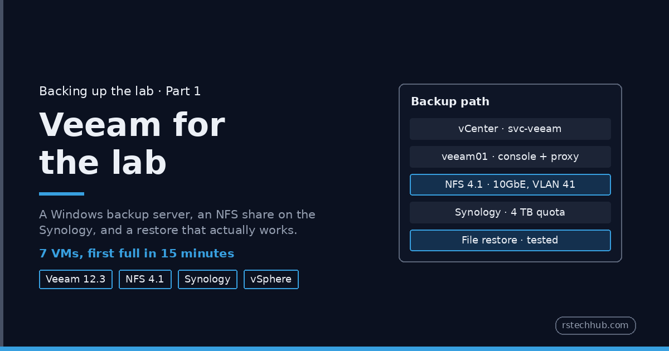The width and height of the screenshot is (669, 351).
Task: Visit the rstechhub.com badge
Action: [595, 325]
